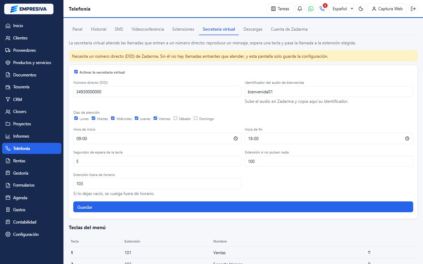423x264 pixels.
Task: Click the phone icon with badge
Action: pos(322,9)
